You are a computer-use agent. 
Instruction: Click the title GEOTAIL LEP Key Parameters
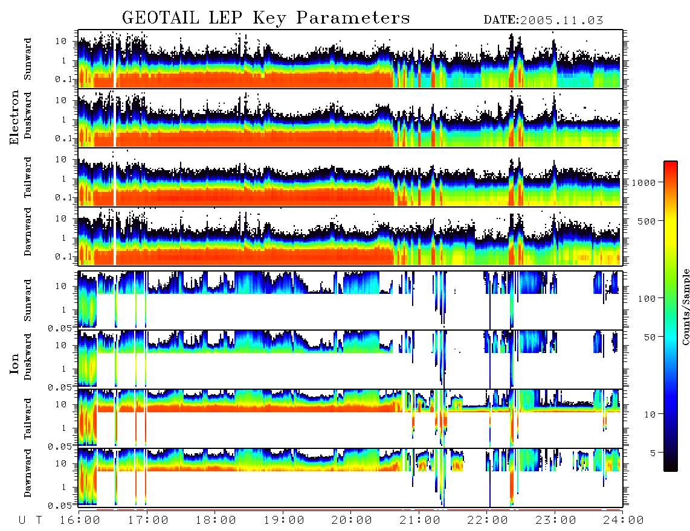[266, 18]
